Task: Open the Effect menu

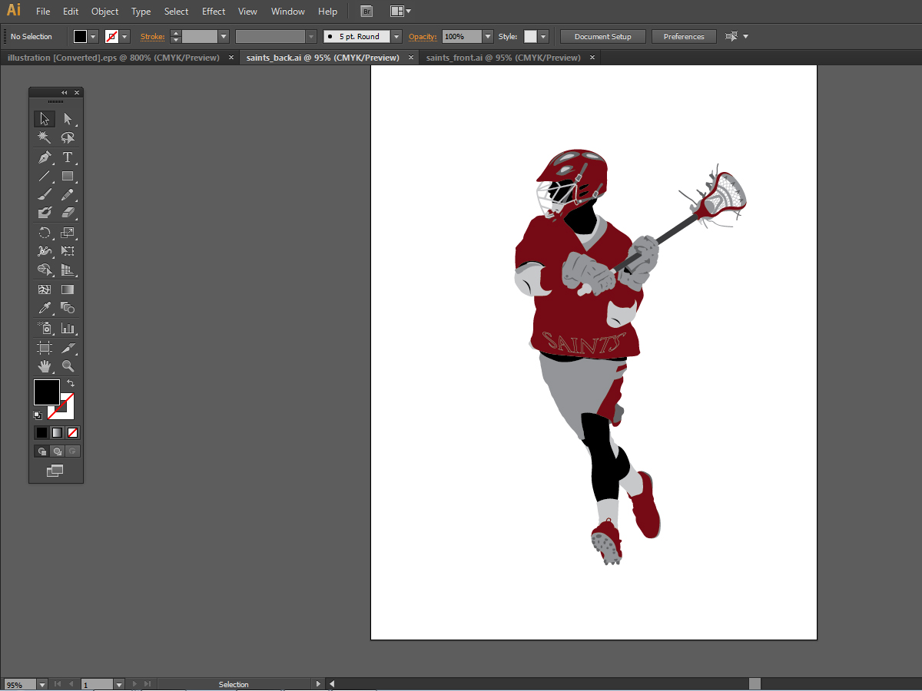Action: pos(214,12)
